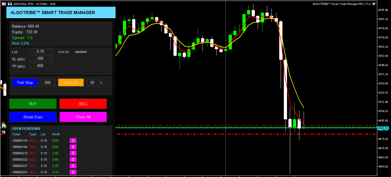This screenshot has height=177, width=391.
Task: Focus the close percent field showing 50
Action: [92, 82]
